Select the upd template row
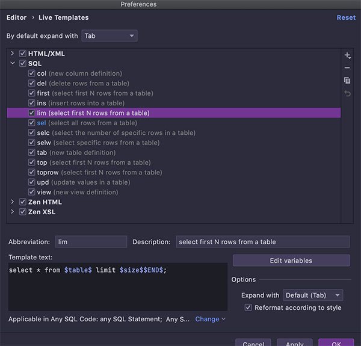This screenshot has width=361, height=346. coord(174,182)
